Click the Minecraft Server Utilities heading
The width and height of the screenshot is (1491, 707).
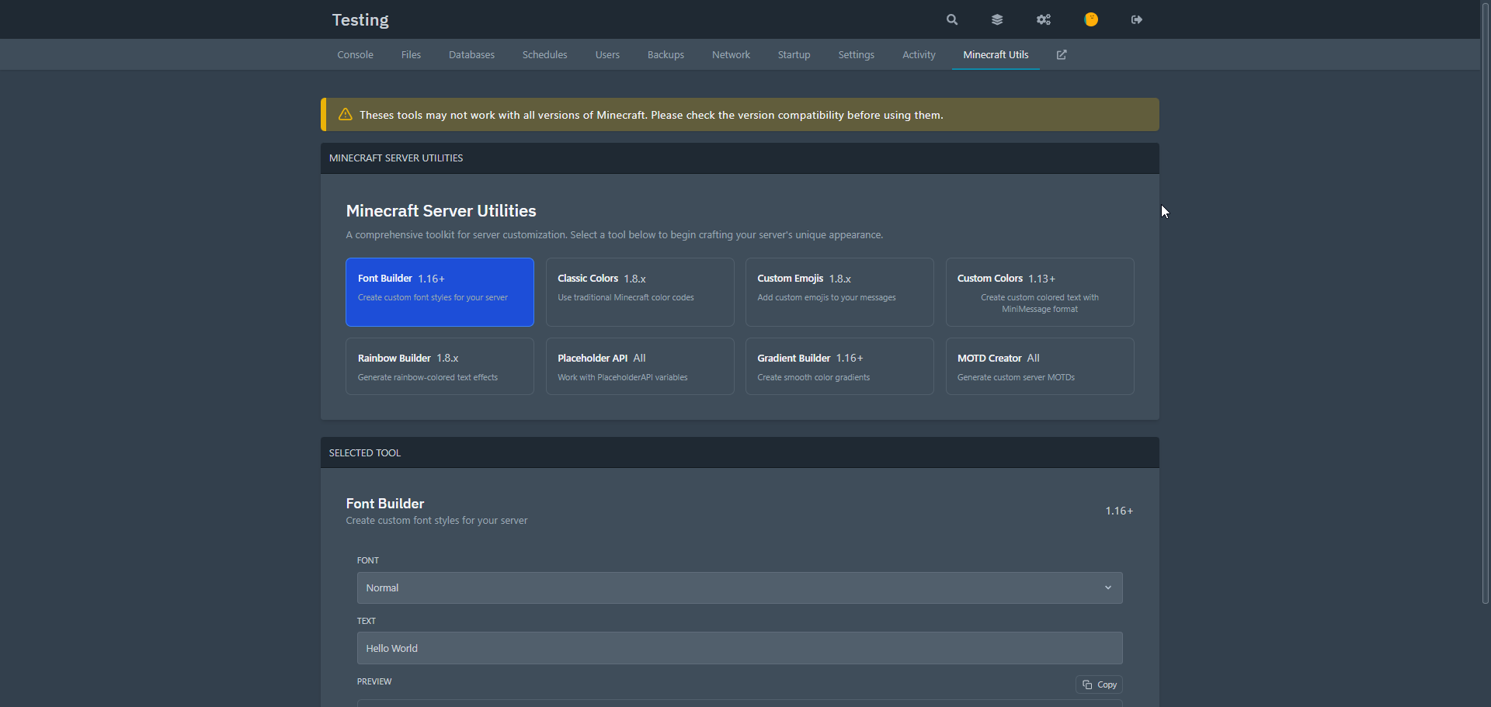(x=441, y=211)
